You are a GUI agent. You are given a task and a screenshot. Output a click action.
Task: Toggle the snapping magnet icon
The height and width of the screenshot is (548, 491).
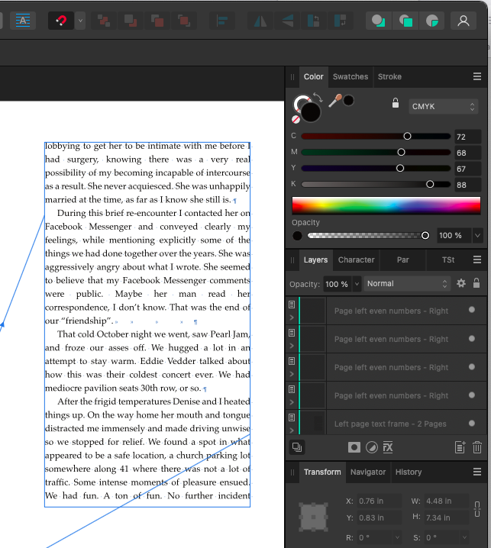61,21
